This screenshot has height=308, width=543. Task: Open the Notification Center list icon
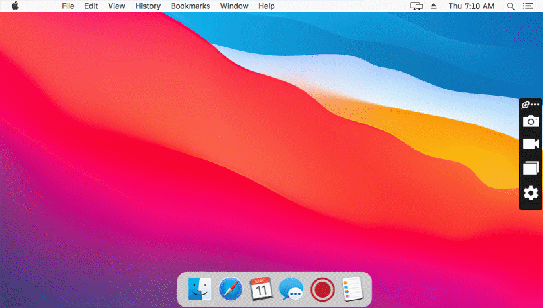(x=529, y=6)
